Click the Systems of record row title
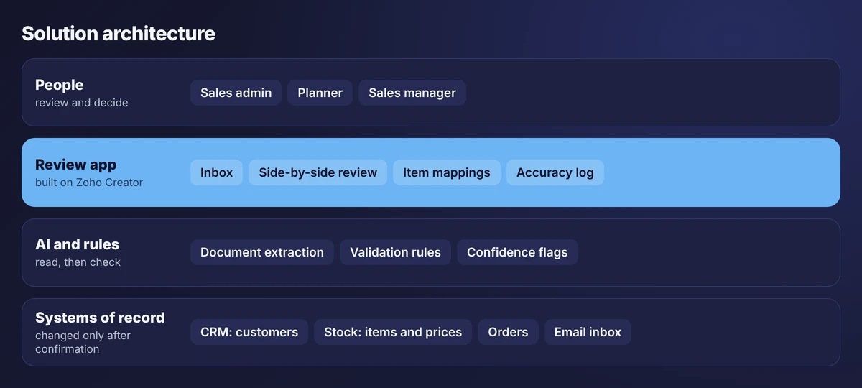This screenshot has height=388, width=862. [100, 318]
